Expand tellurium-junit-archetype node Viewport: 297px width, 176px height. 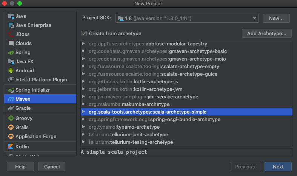[x=83, y=134]
